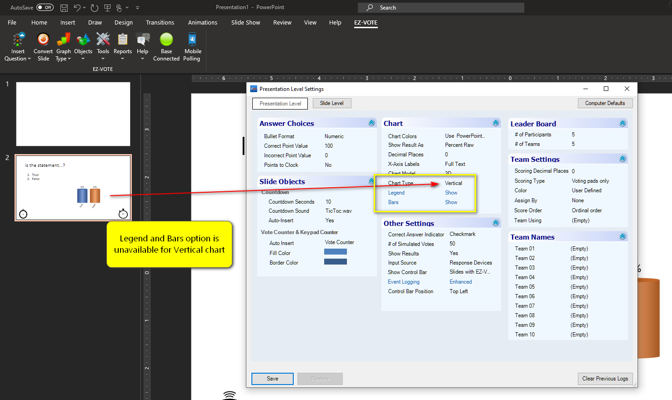
Task: Open the Insert Question menu icon
Action: point(18,40)
